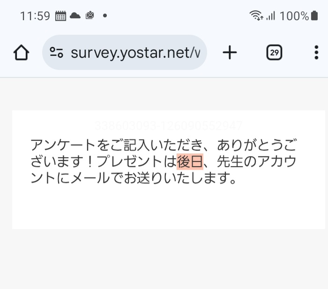Viewport: 328px width, 289px height.
Task: Tap the cellular signal strength icon
Action: [270, 16]
